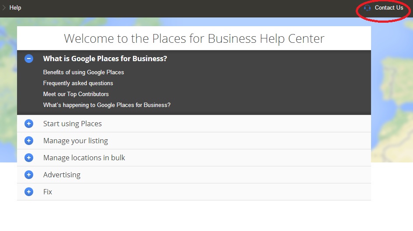
Task: Open What's happening to Google Places link
Action: pyautogui.click(x=107, y=105)
